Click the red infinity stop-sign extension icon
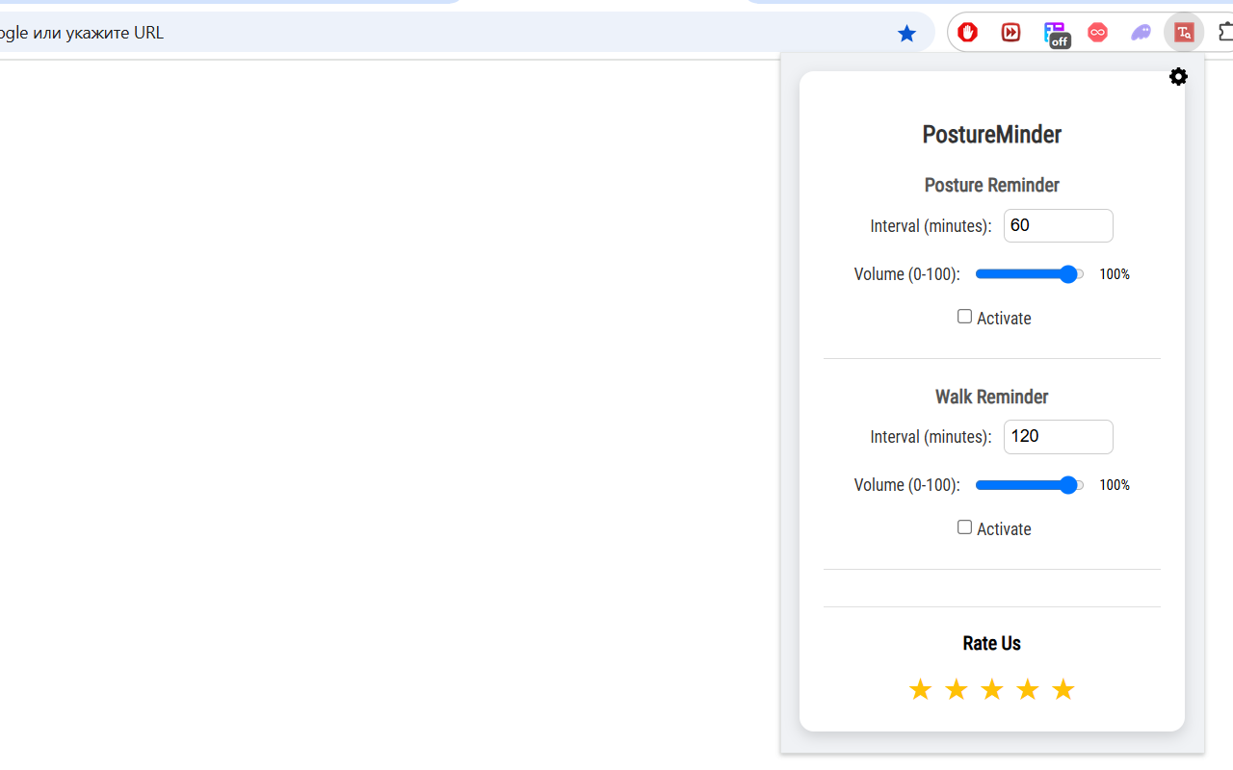Image resolution: width=1233 pixels, height=770 pixels. [1097, 33]
